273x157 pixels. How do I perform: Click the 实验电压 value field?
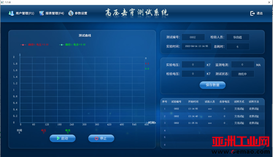click(193, 65)
